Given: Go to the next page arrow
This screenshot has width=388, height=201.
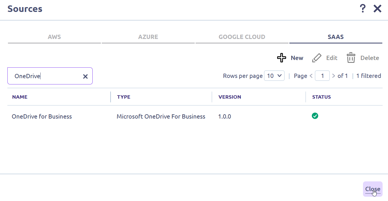Looking at the screenshot, I should [333, 76].
